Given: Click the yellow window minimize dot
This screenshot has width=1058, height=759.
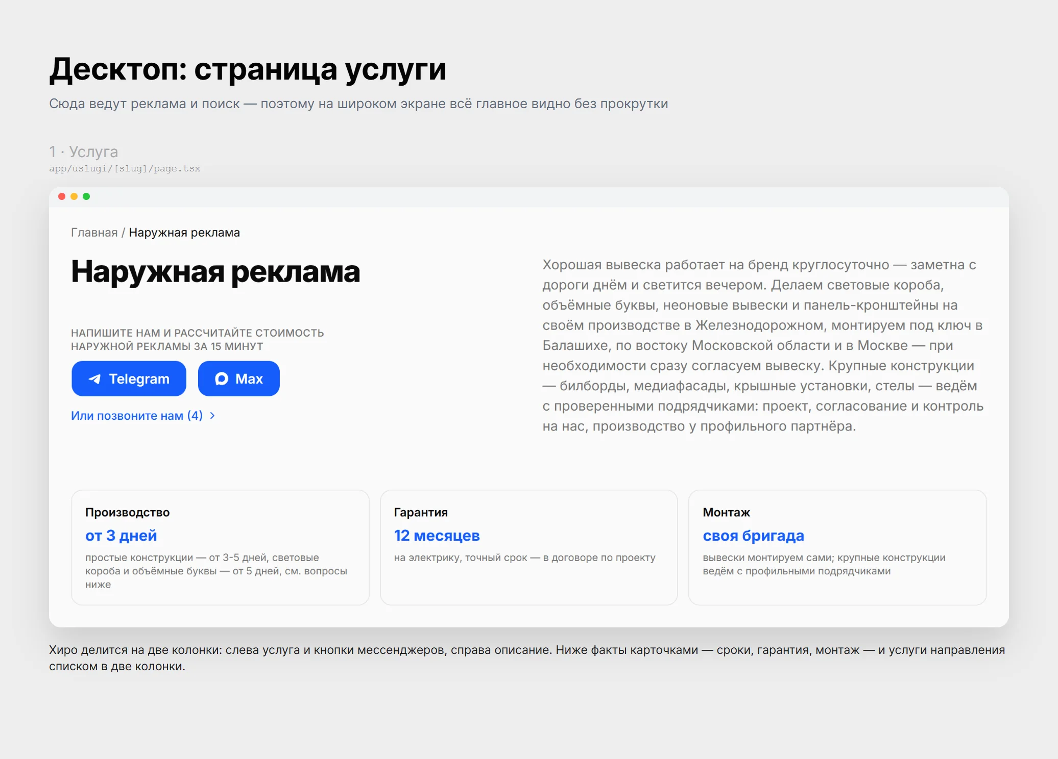Looking at the screenshot, I should coord(74,196).
